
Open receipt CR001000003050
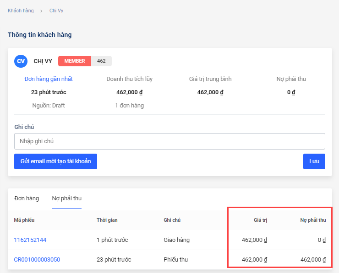(x=37, y=260)
